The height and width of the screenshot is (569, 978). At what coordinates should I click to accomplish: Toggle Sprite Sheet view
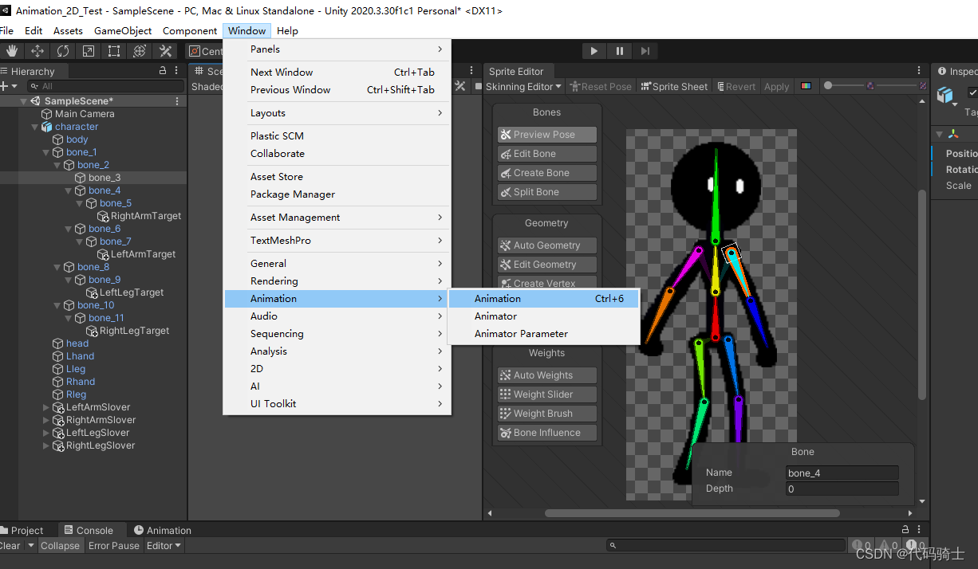click(x=674, y=86)
